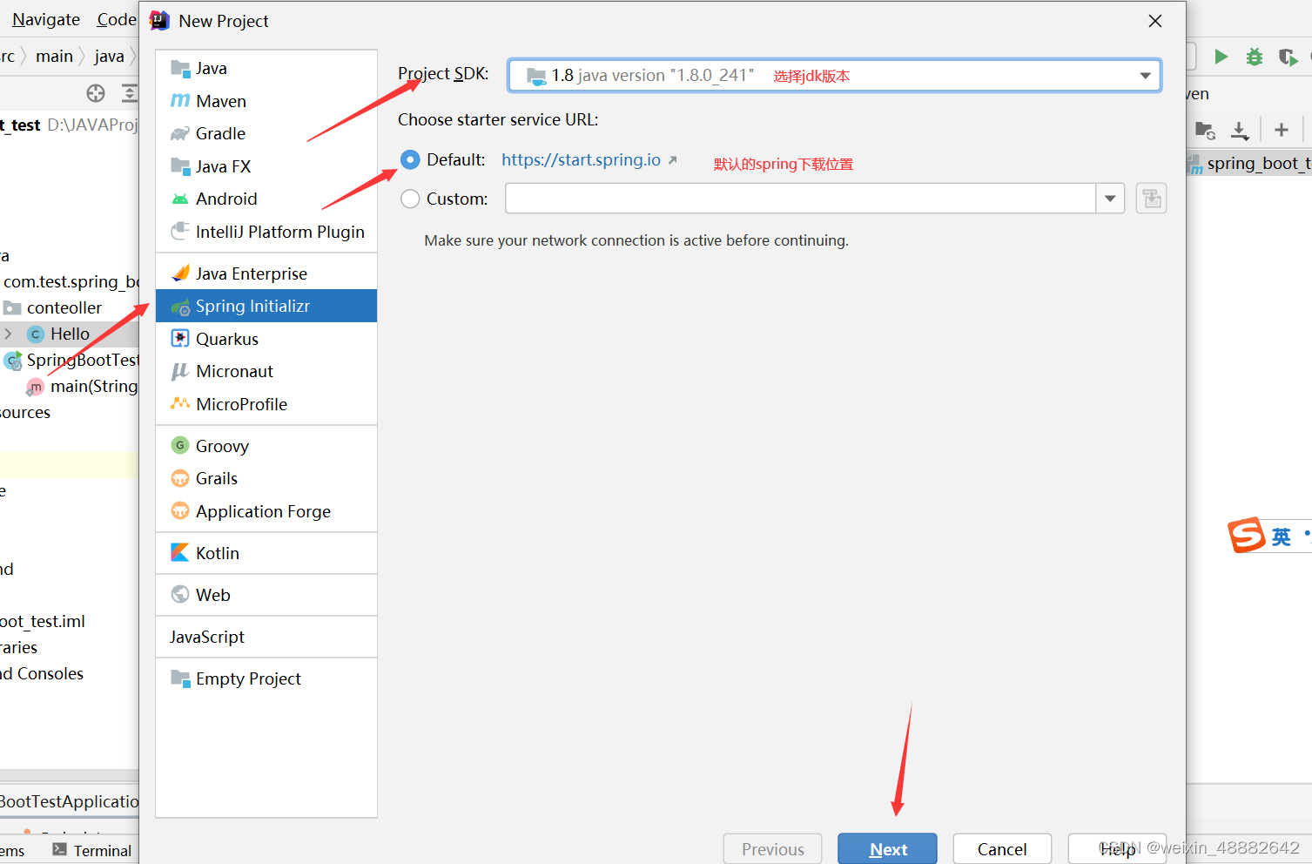The height and width of the screenshot is (864, 1312).
Task: Click the locate target icon in Project panel
Action: click(96, 93)
